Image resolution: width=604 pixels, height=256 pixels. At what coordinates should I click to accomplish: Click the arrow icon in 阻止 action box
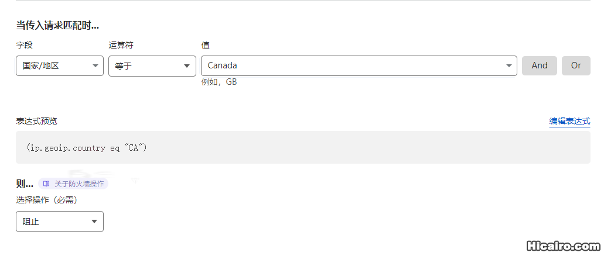click(x=94, y=222)
